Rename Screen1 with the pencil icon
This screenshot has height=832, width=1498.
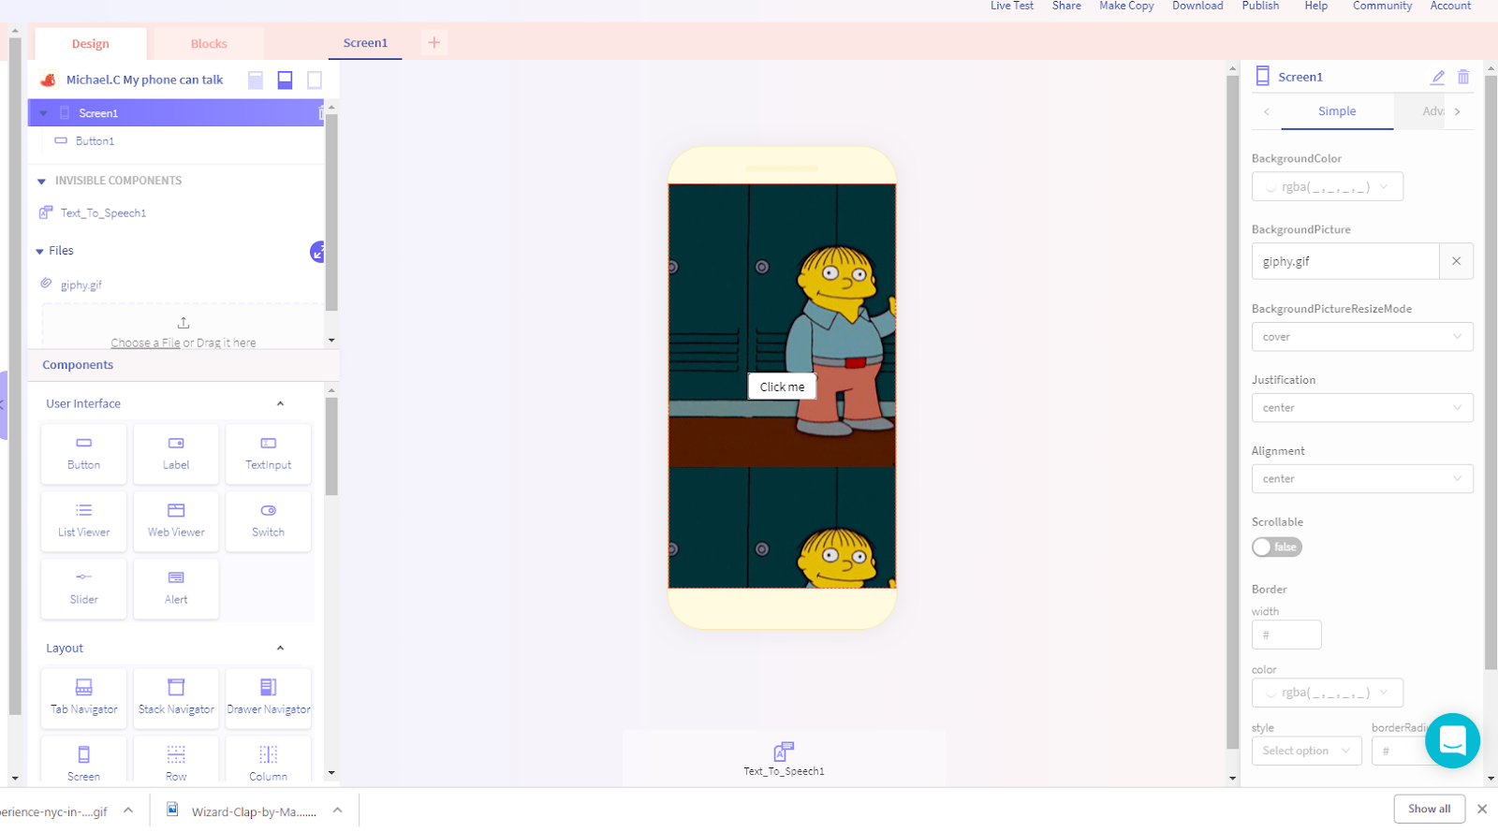point(1438,77)
